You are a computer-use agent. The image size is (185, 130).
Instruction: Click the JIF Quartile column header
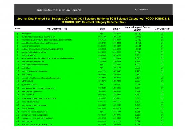pos(162,29)
